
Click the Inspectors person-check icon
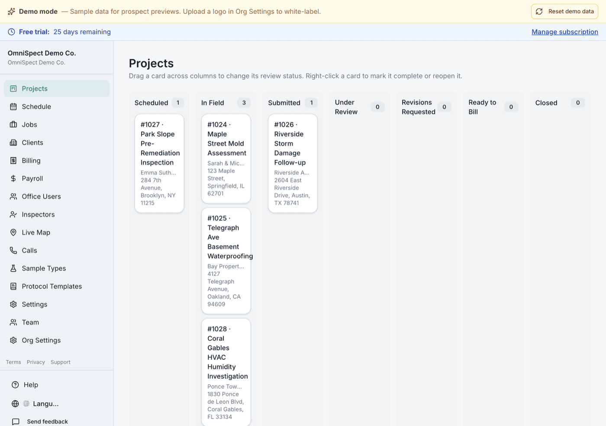click(x=13, y=214)
